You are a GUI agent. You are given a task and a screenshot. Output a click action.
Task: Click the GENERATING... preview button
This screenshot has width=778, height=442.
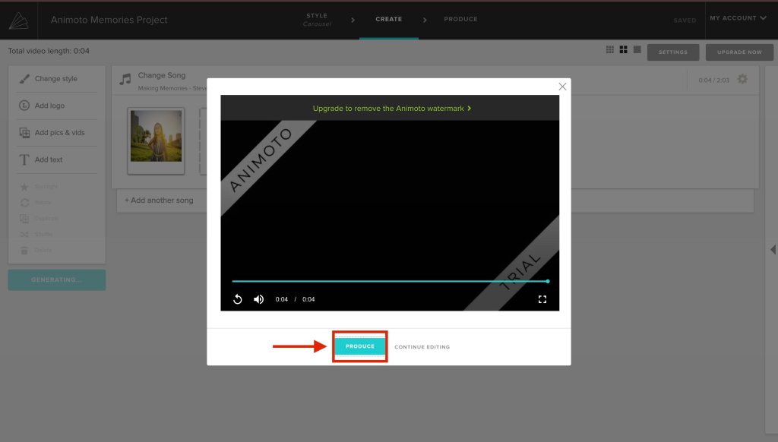pyautogui.click(x=56, y=279)
